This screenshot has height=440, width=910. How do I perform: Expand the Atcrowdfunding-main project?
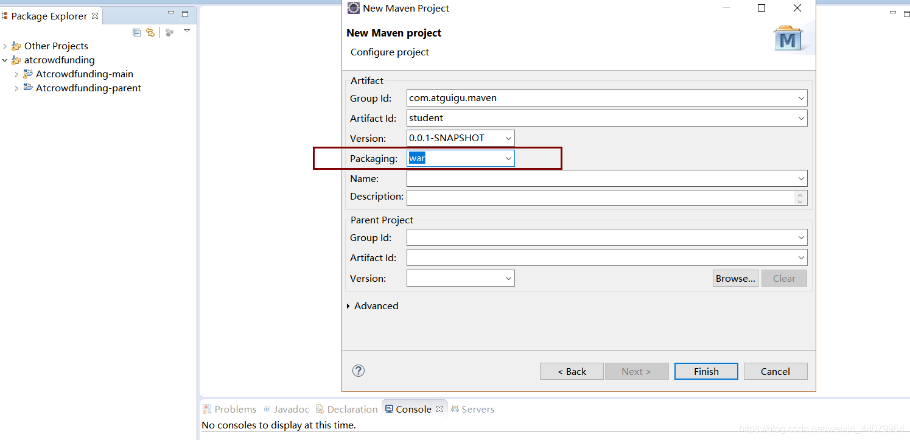[x=16, y=74]
